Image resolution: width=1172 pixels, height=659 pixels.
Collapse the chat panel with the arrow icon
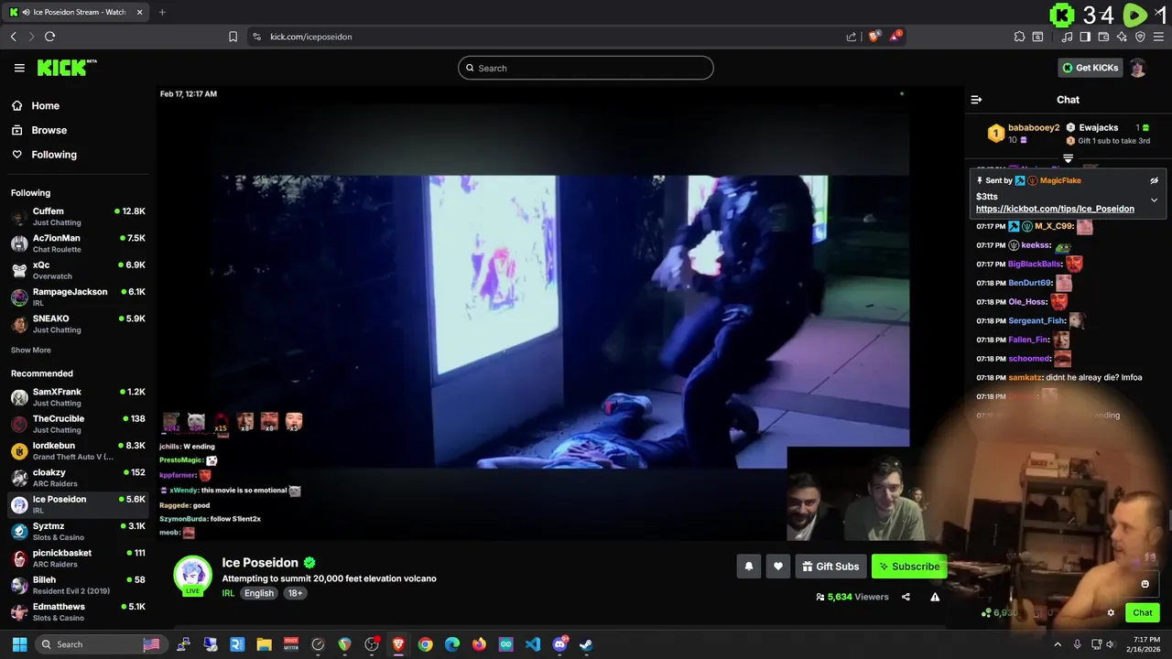(x=976, y=100)
